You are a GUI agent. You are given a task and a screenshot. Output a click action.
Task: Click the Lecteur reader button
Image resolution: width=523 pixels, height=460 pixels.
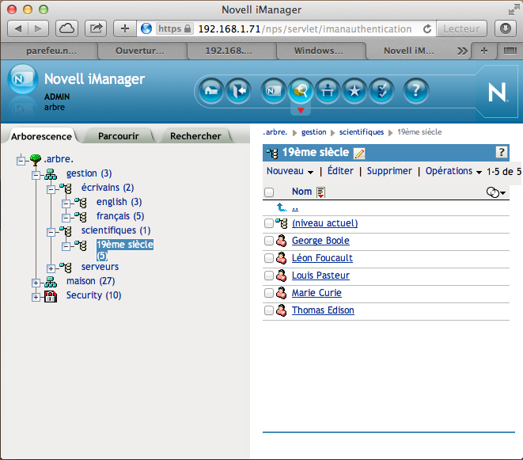click(461, 29)
